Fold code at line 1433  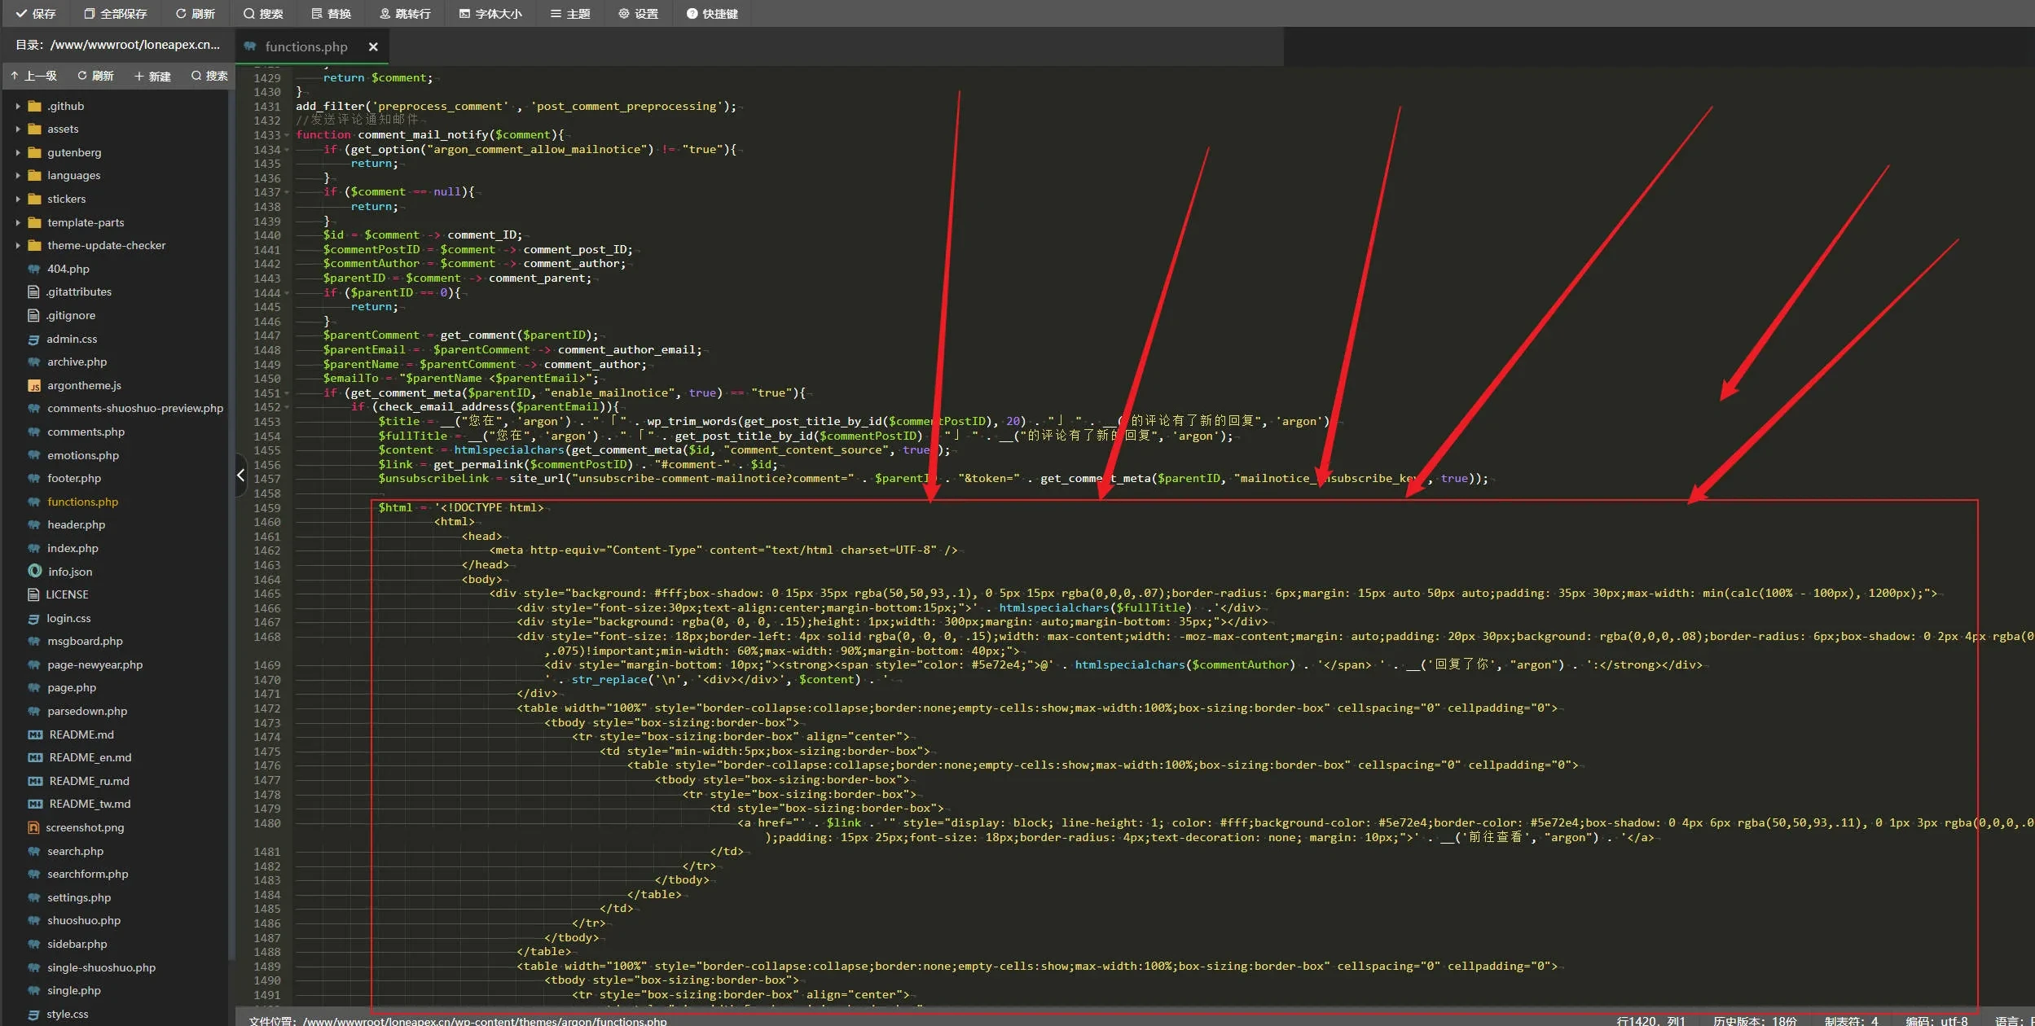click(287, 135)
